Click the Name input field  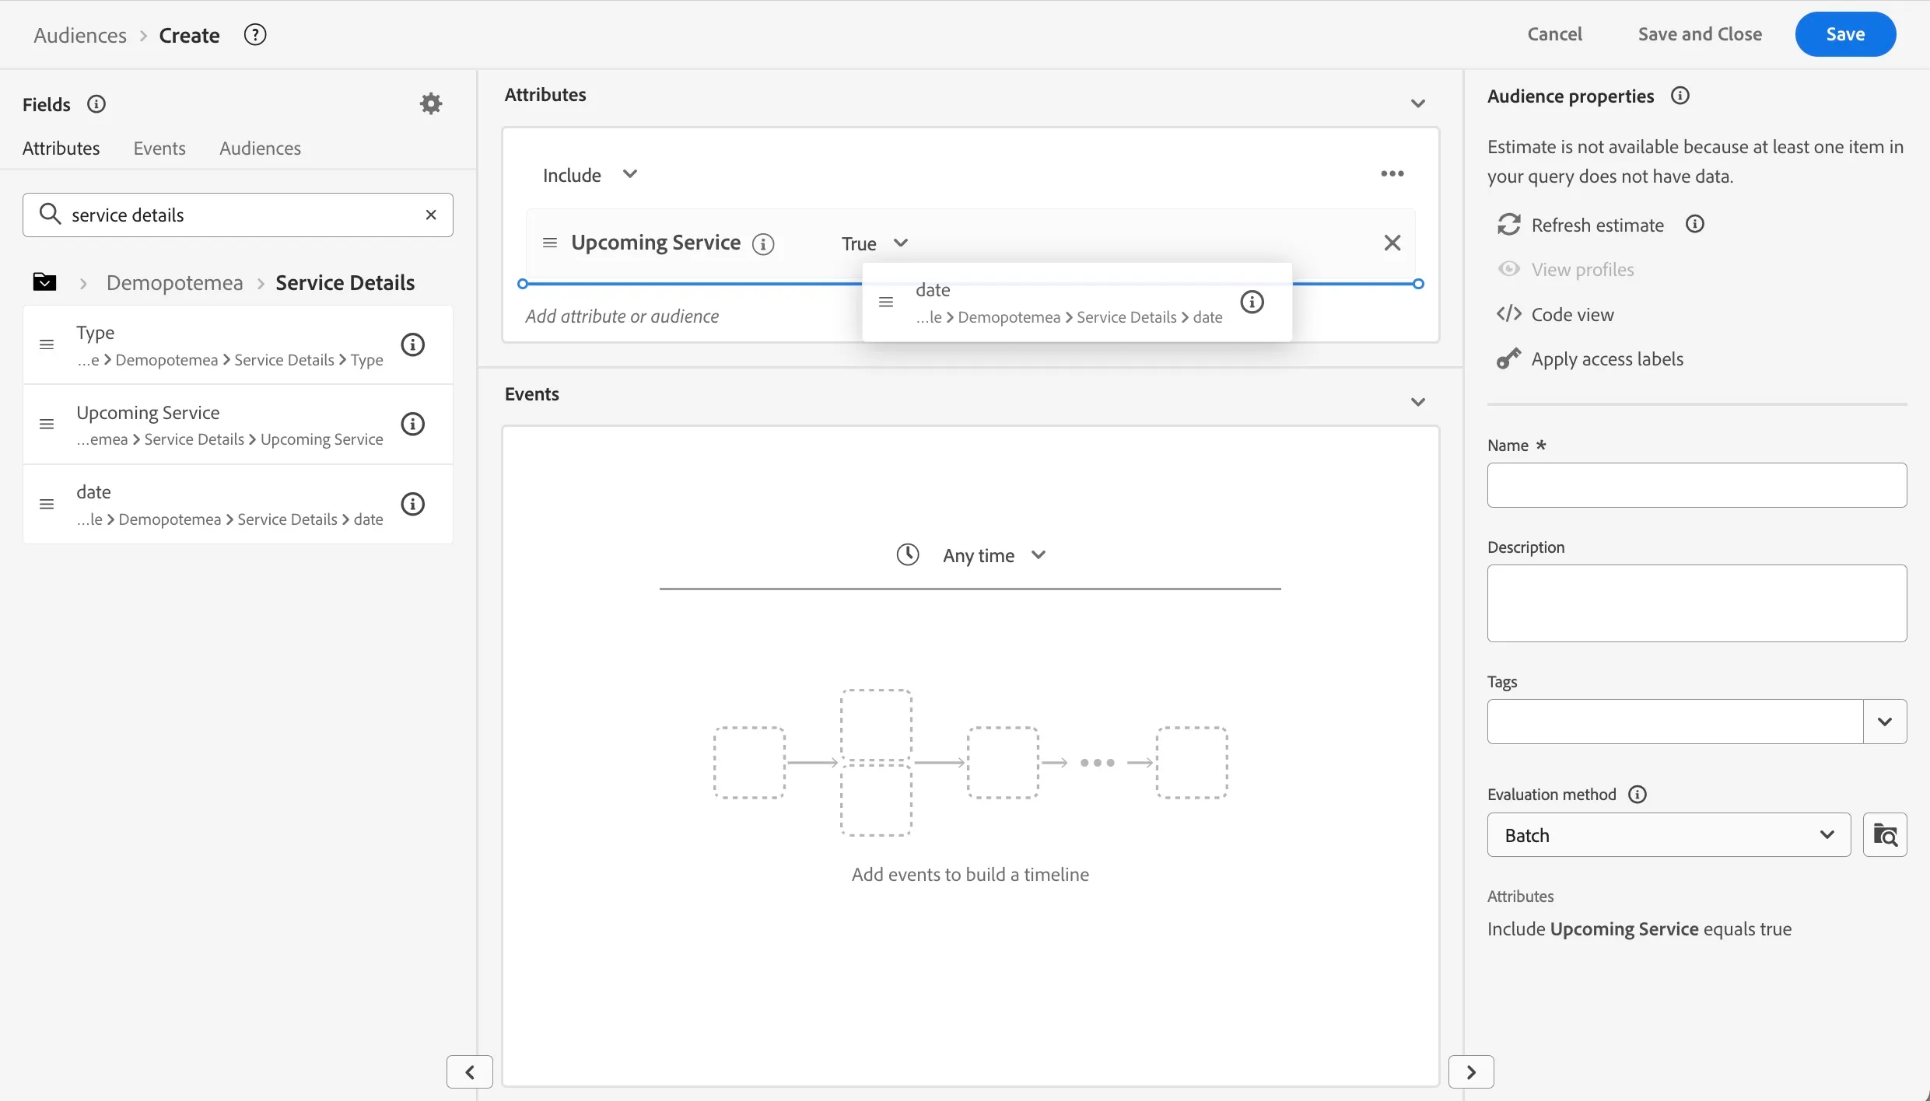point(1697,485)
